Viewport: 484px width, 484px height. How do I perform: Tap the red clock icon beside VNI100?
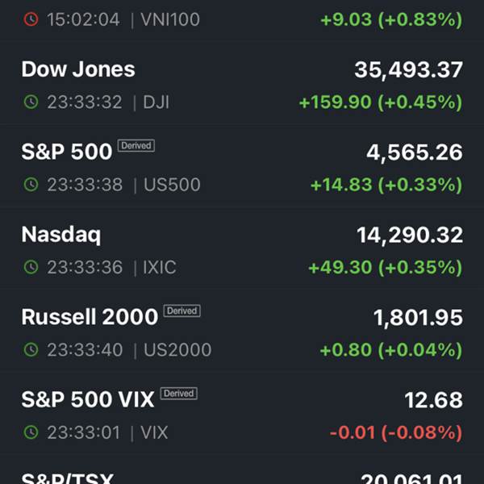[x=31, y=19]
